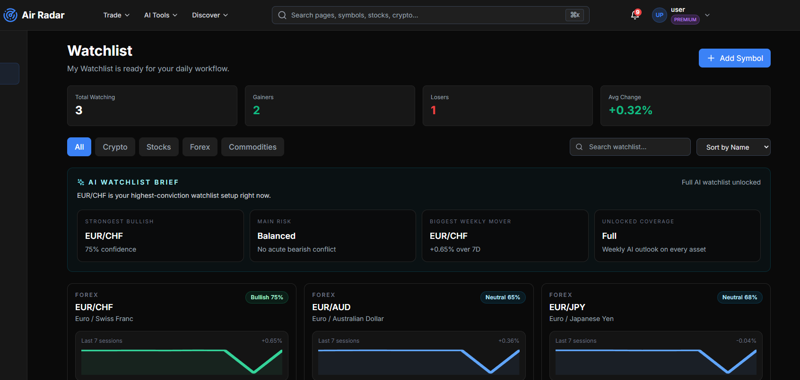This screenshot has height=380, width=800.
Task: Open the user account chevron menu
Action: pos(707,15)
